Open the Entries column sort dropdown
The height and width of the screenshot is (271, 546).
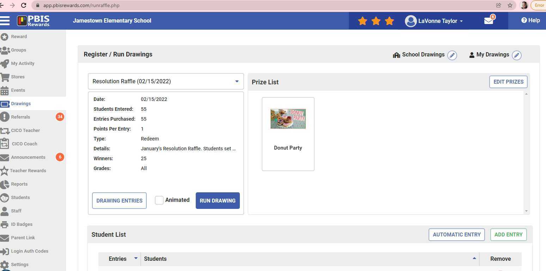coord(136,259)
